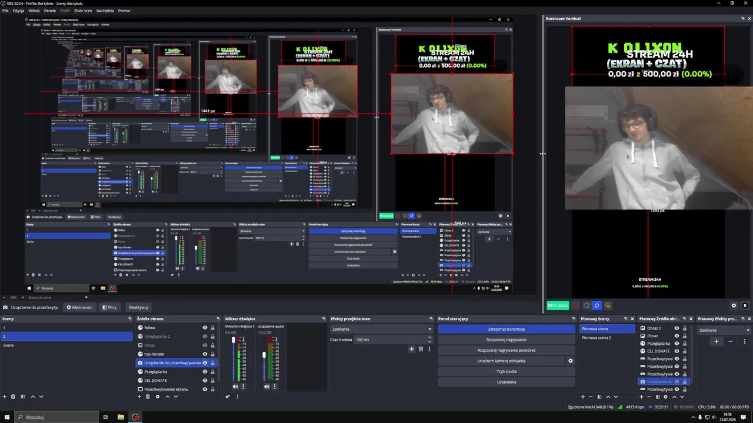
Task: Open the Pomoc menu
Action: click(124, 11)
